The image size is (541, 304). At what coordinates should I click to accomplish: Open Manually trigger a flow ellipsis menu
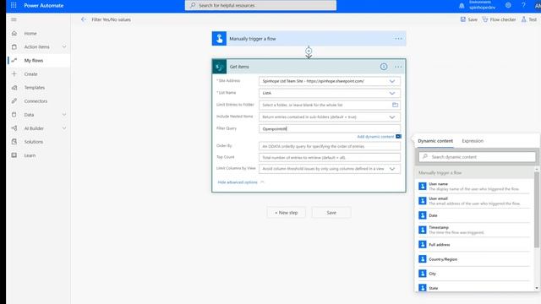(398, 39)
